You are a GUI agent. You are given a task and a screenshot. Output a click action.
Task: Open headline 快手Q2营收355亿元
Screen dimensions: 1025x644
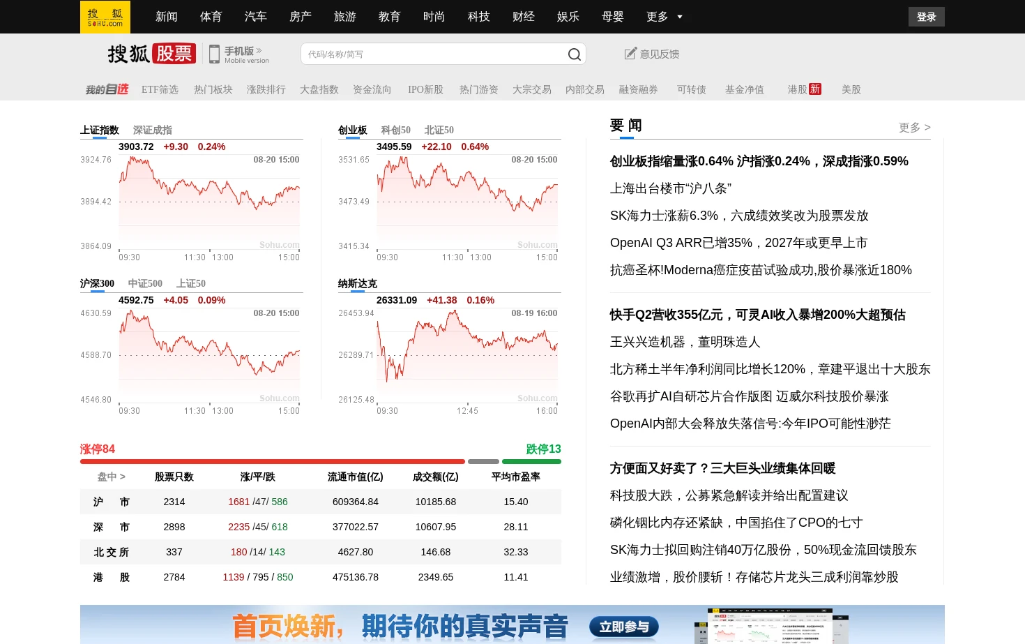758,315
